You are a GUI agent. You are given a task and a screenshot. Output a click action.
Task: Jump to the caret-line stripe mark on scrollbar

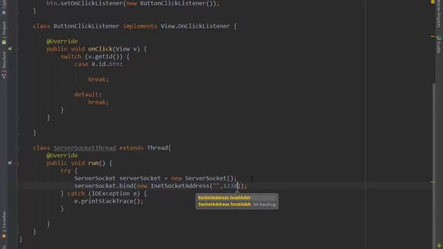click(x=433, y=182)
